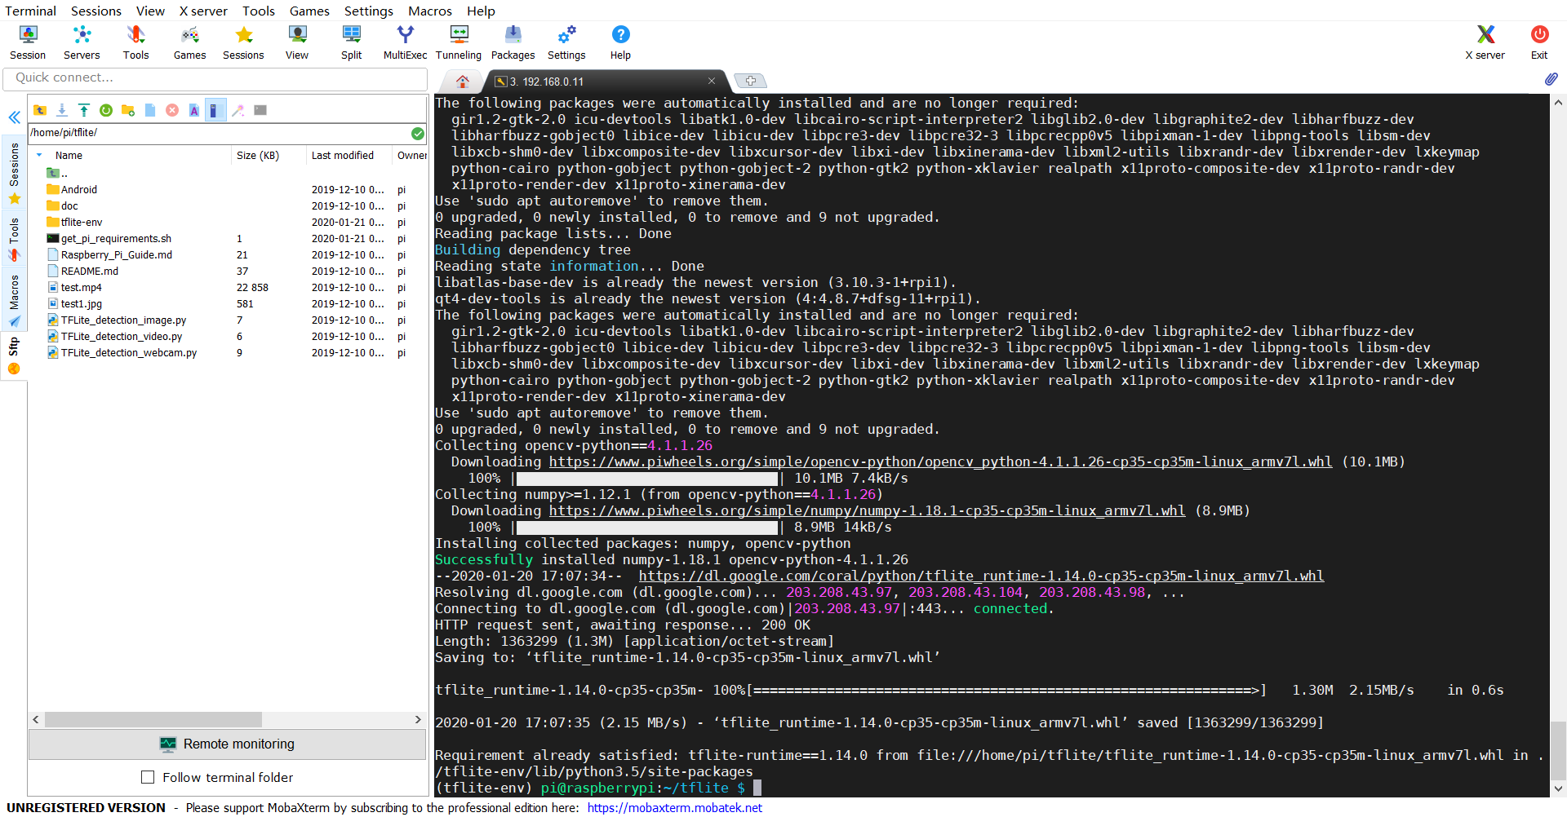Screen dimensions: 1567x817
Task: Toggle the highlighted view icon in SFTP toolbar
Action: [x=215, y=110]
